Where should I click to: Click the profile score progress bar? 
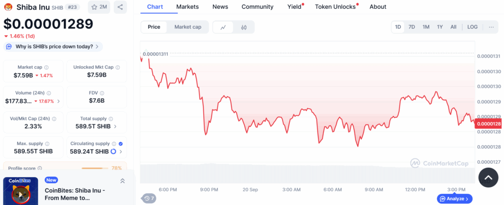95,168
